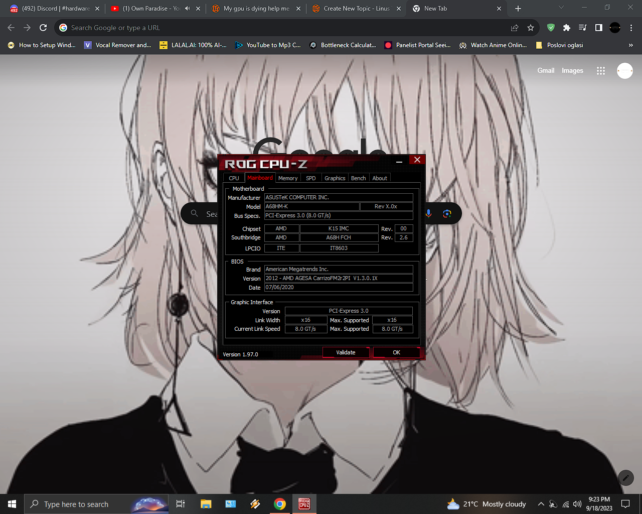Close the ROG CPU-Z window
The width and height of the screenshot is (642, 514).
[x=417, y=160]
